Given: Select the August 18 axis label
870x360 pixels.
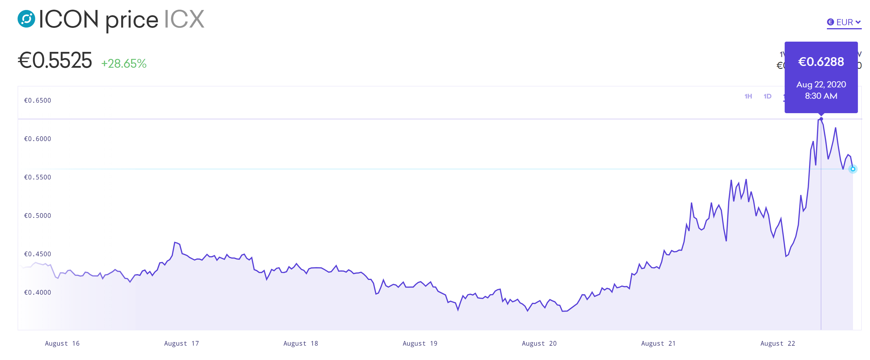Looking at the screenshot, I should coord(300,343).
